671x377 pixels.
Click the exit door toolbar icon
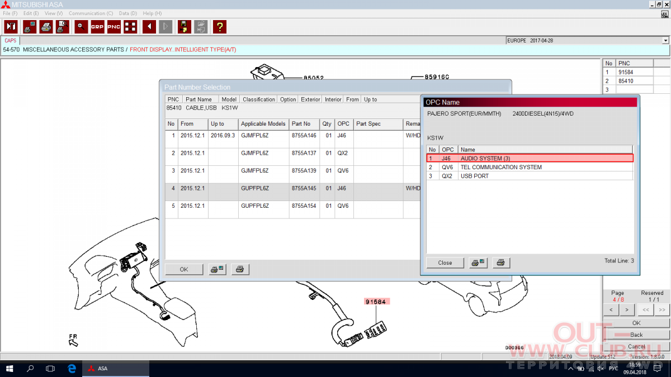pos(11,26)
